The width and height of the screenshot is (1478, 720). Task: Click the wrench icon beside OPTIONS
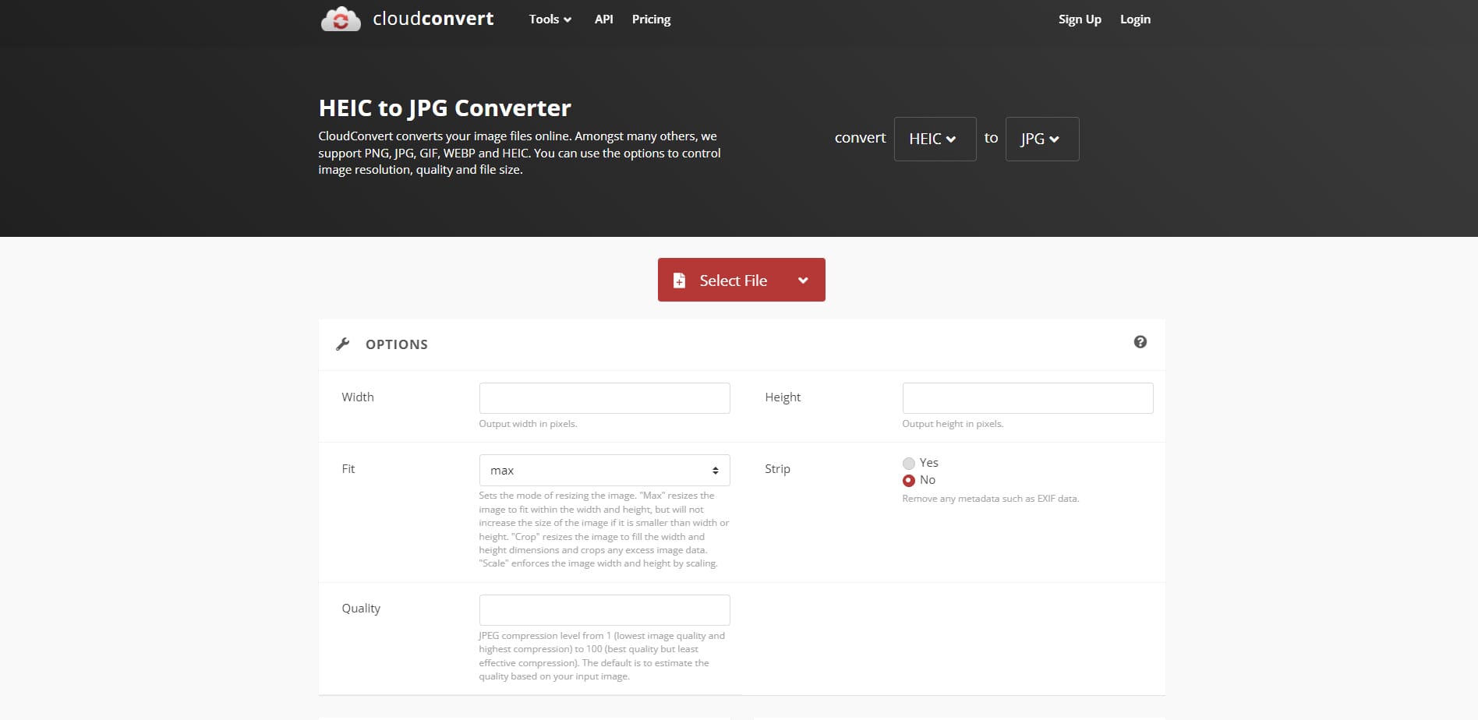[x=342, y=344]
